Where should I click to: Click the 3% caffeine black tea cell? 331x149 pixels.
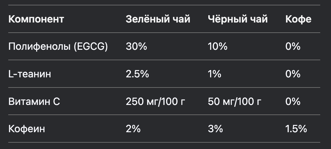click(x=215, y=129)
